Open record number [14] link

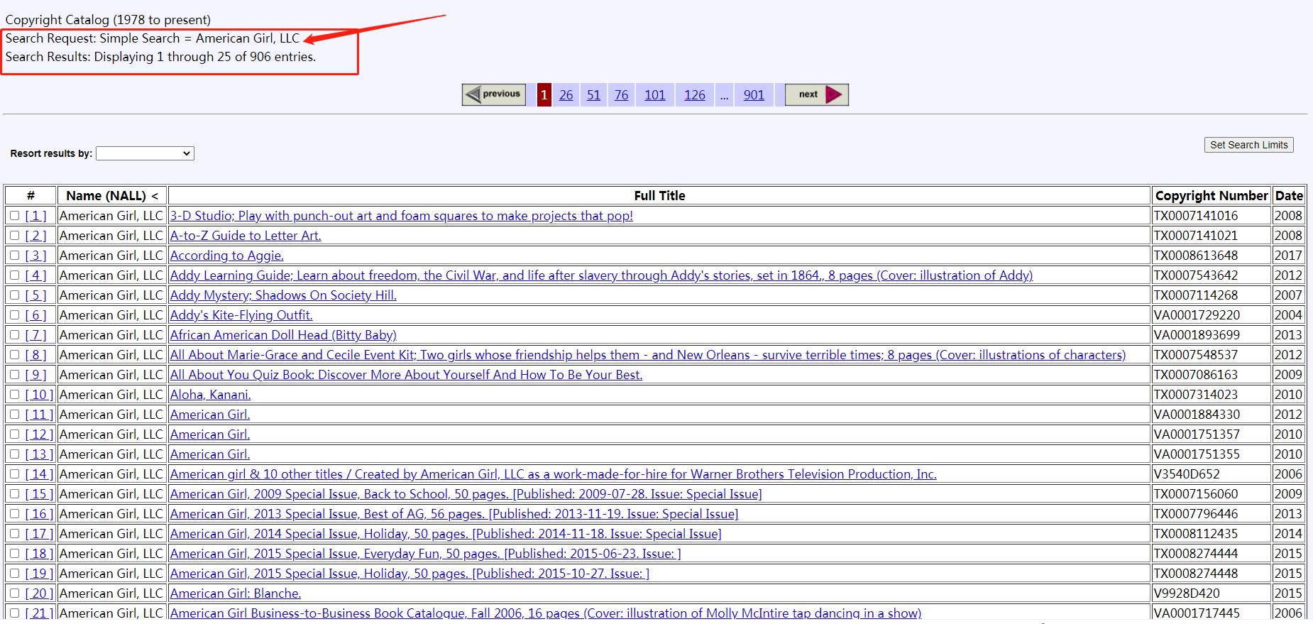(x=39, y=474)
